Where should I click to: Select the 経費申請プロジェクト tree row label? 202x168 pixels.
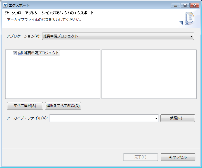coord(42,53)
